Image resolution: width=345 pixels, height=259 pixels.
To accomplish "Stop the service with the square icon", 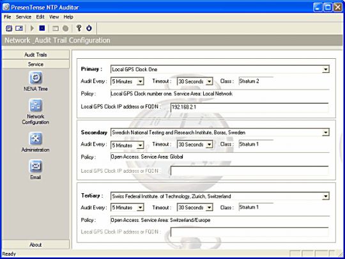I will coord(42,28).
